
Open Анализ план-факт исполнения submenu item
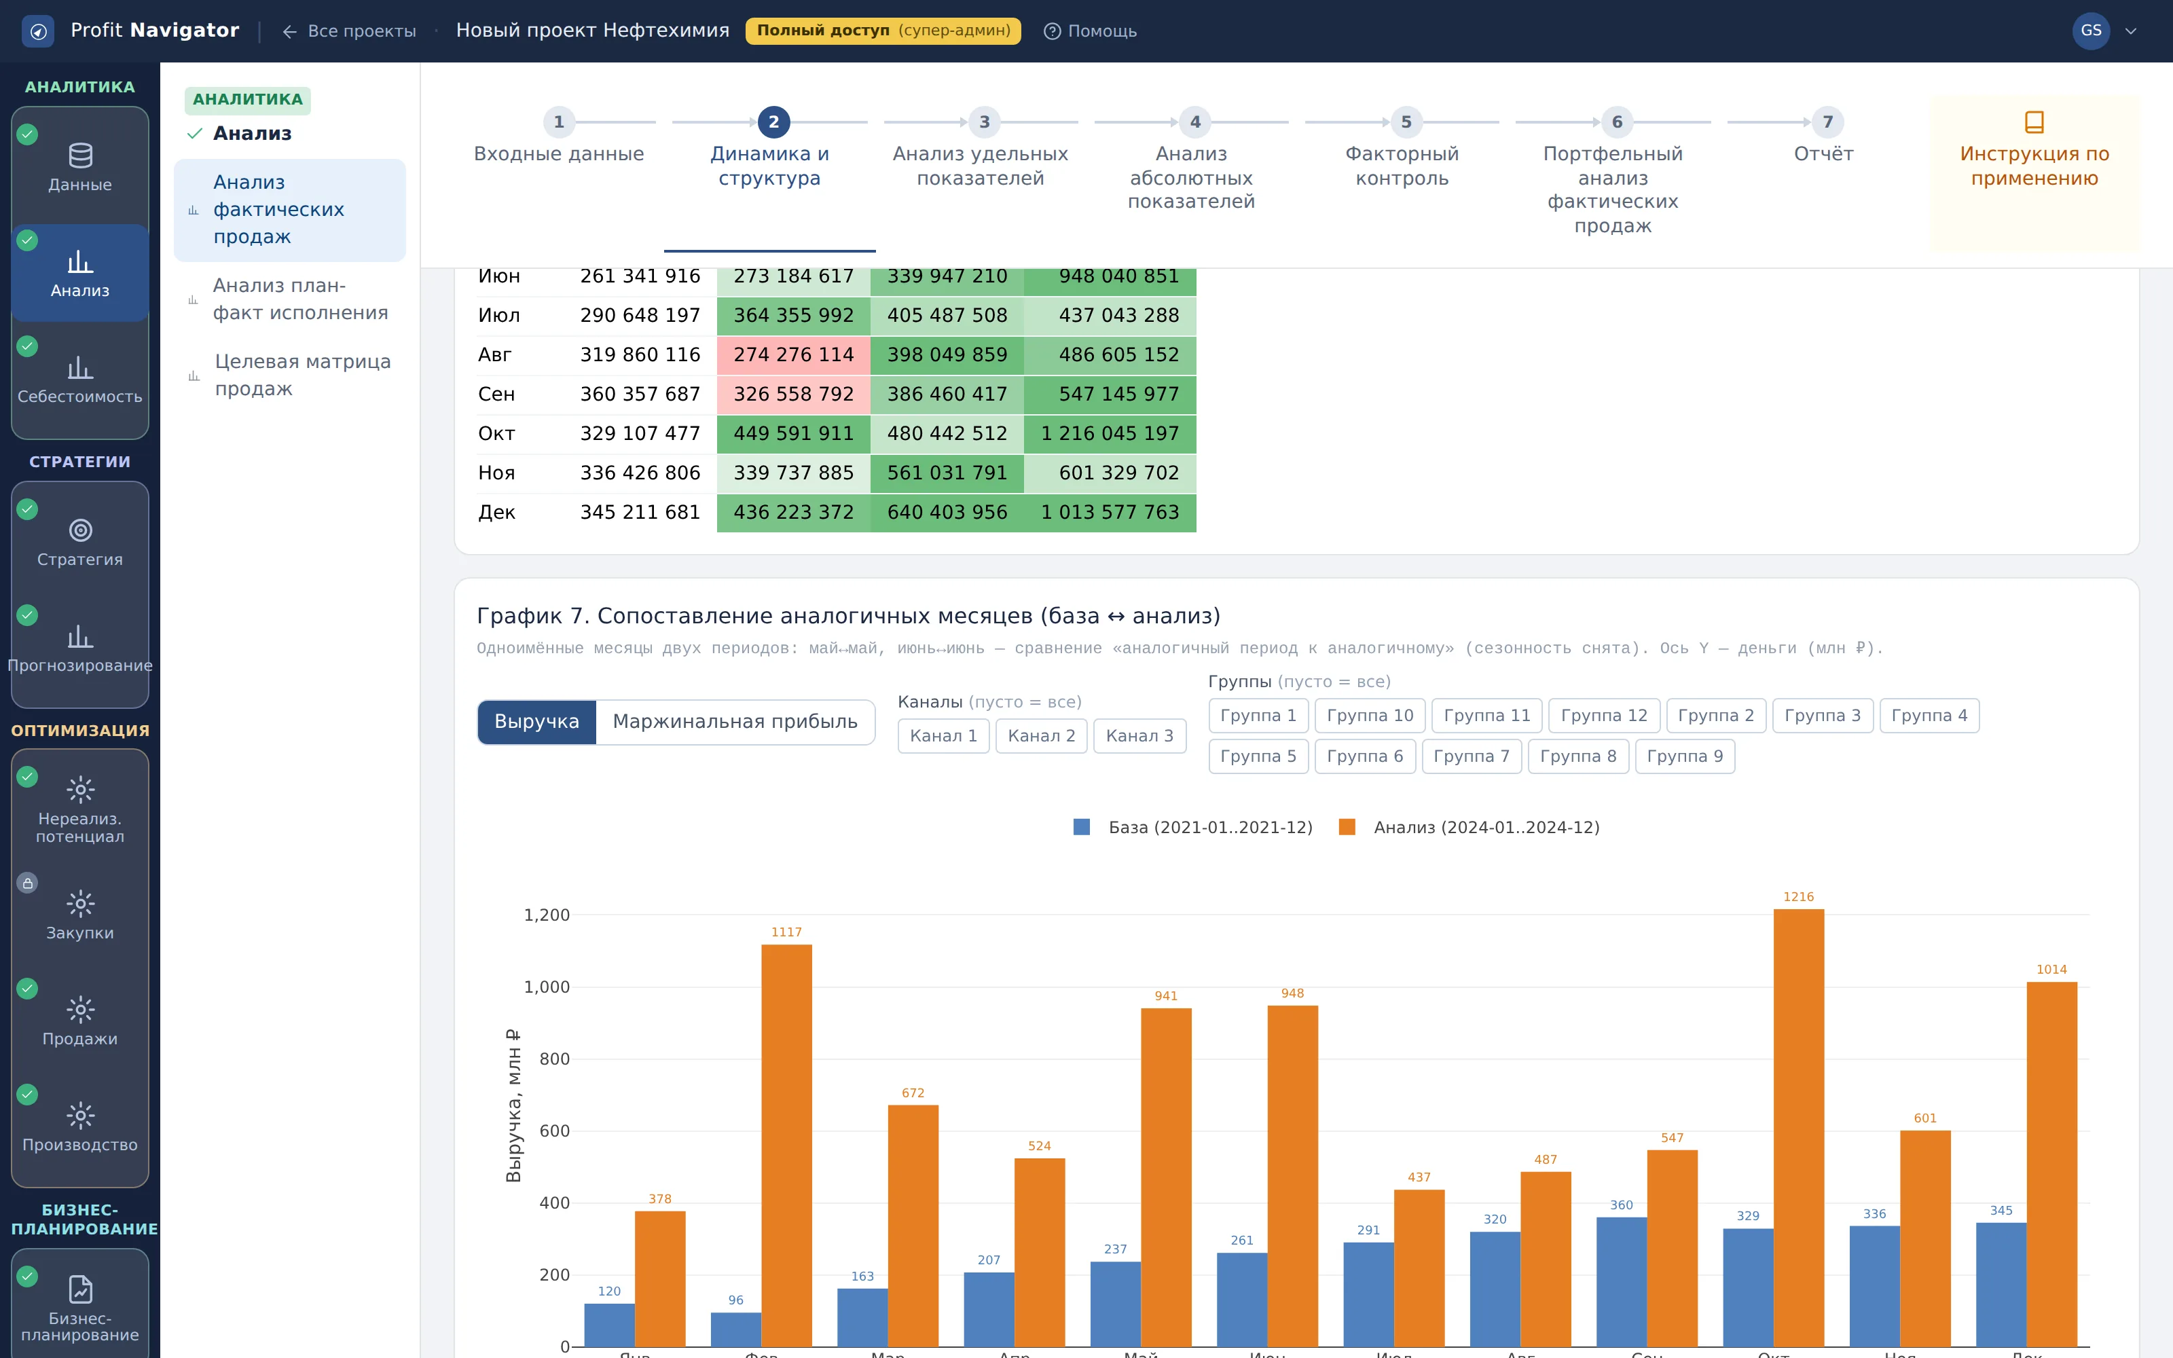(x=289, y=299)
